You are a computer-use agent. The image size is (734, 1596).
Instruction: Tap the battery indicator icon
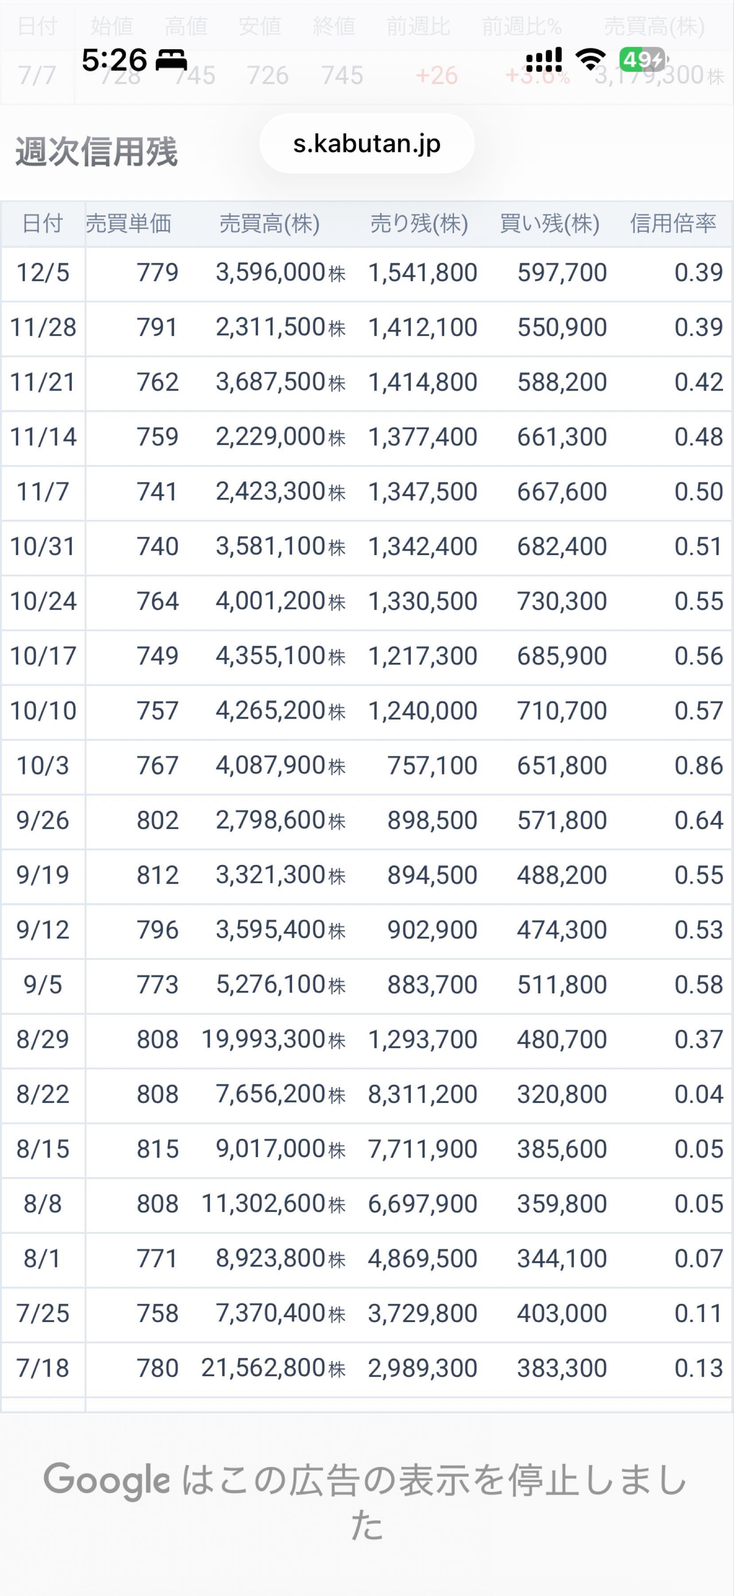(x=643, y=59)
